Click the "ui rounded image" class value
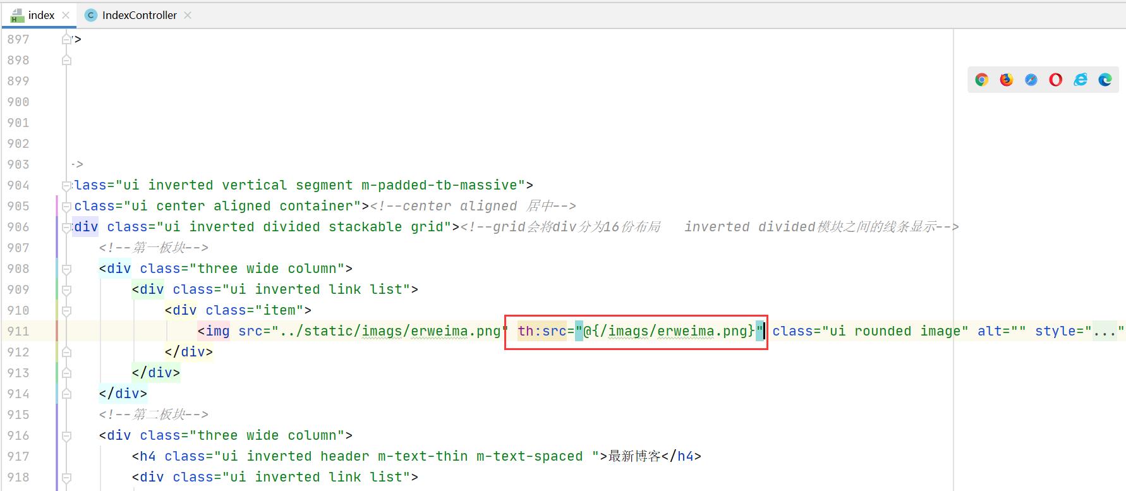This screenshot has width=1126, height=491. point(895,331)
